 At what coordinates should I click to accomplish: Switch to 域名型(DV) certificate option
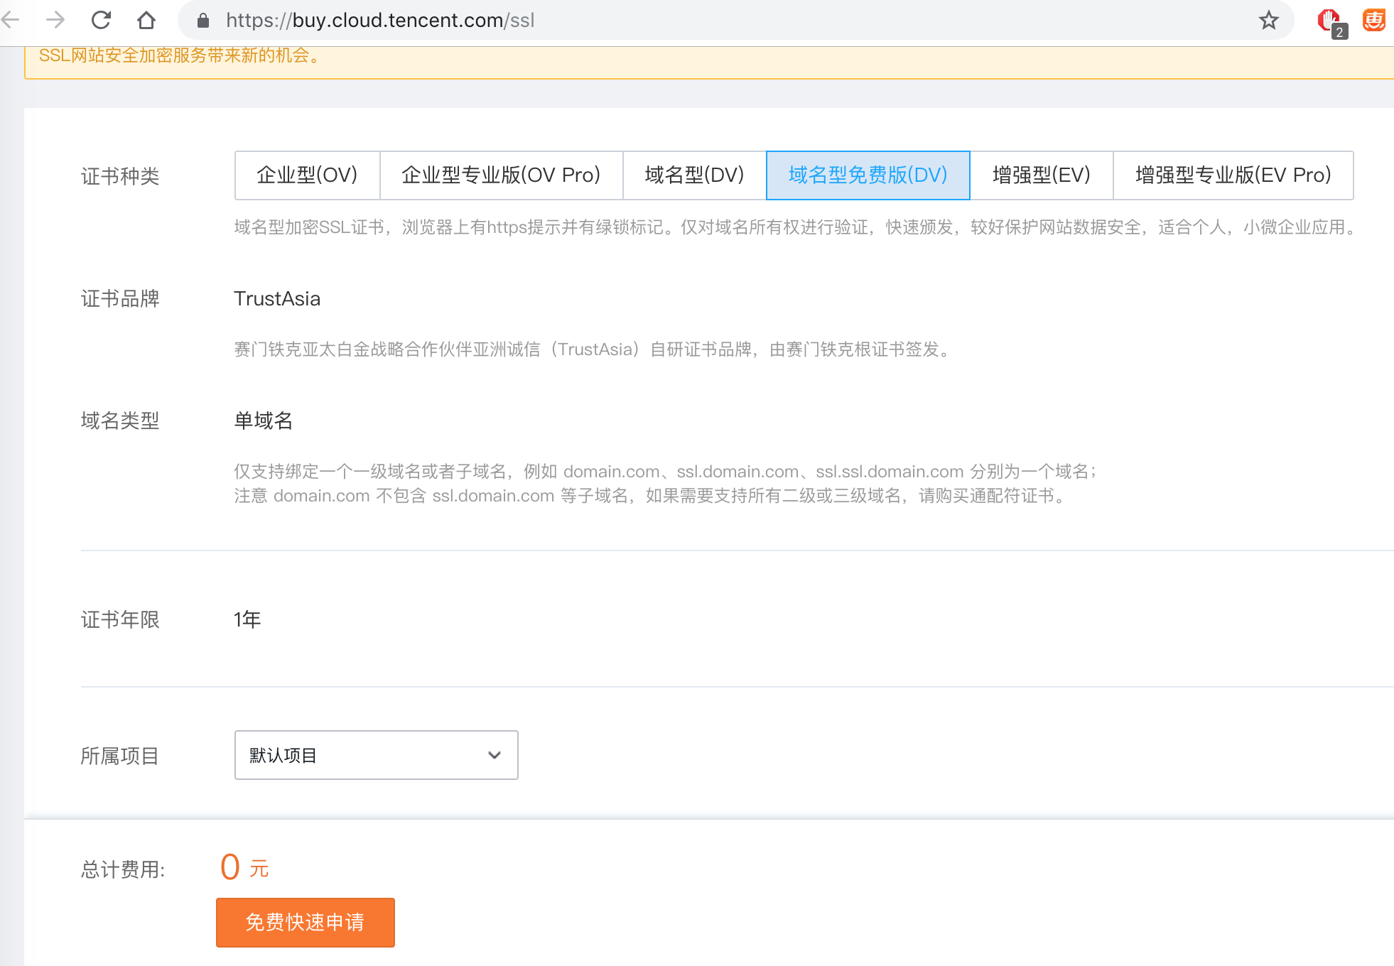[x=693, y=175]
